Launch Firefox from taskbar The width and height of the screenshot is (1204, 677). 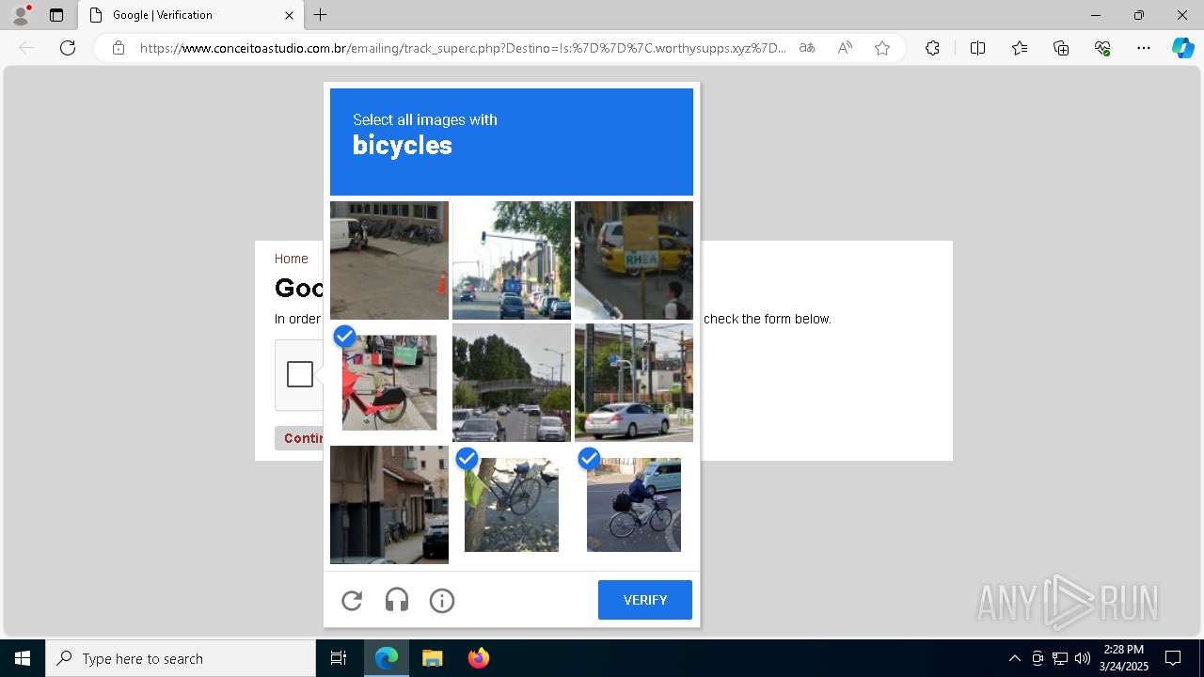[x=478, y=658]
